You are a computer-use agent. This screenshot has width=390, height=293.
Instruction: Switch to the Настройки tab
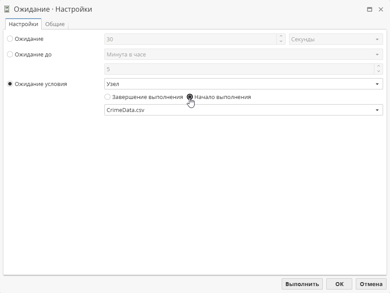[x=23, y=24]
